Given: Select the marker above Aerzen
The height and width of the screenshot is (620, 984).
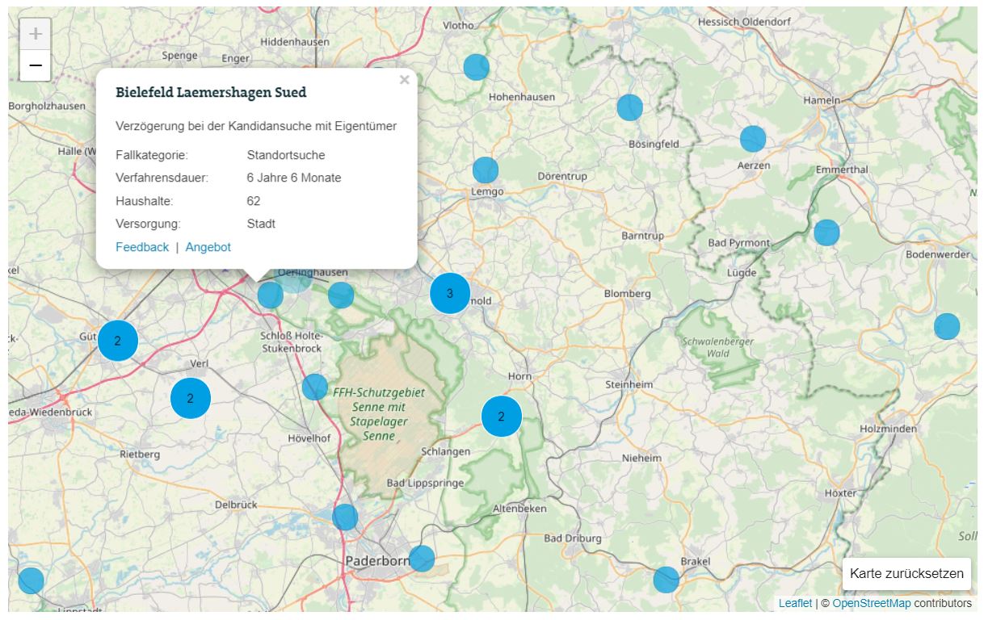Looking at the screenshot, I should [753, 139].
